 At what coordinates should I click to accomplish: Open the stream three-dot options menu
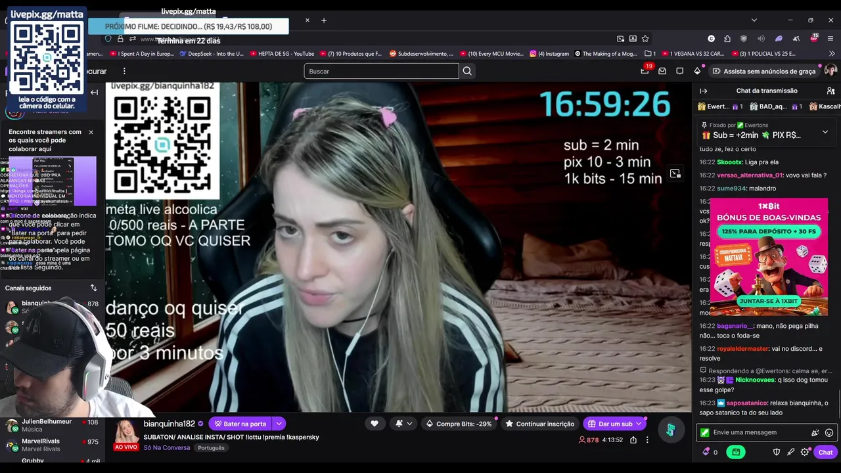tap(647, 439)
